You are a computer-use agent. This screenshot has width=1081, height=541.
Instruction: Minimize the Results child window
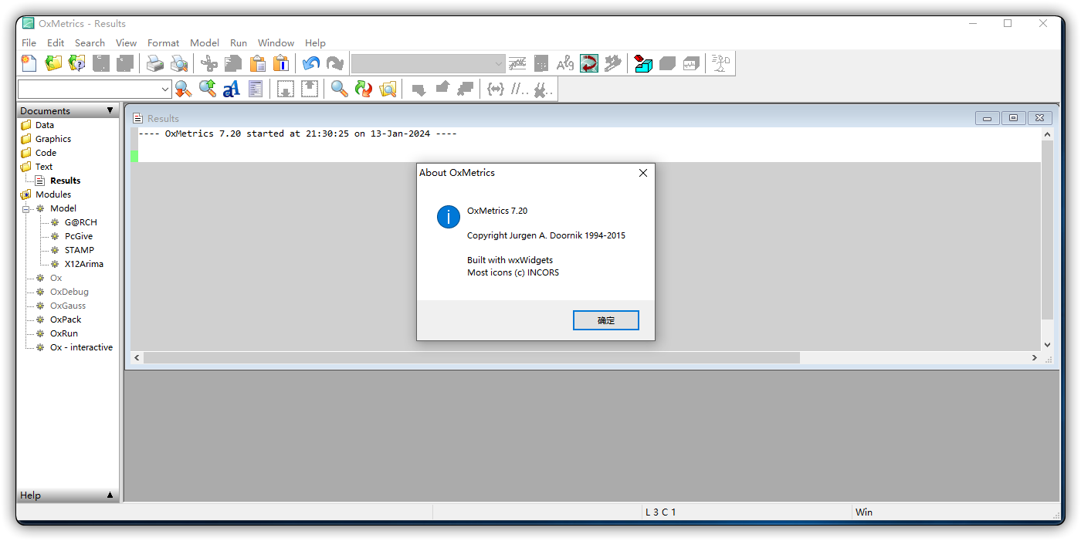[988, 118]
